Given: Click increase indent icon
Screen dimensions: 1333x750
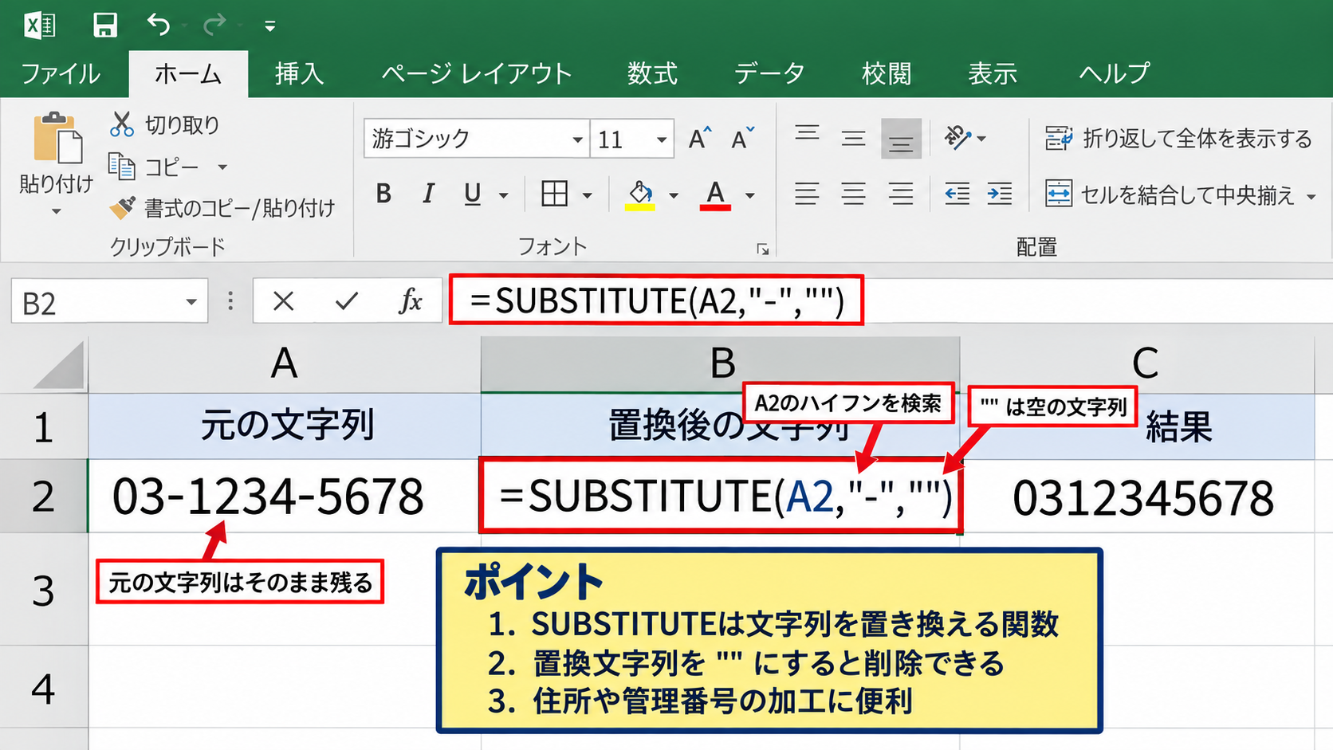Looking at the screenshot, I should [1000, 194].
